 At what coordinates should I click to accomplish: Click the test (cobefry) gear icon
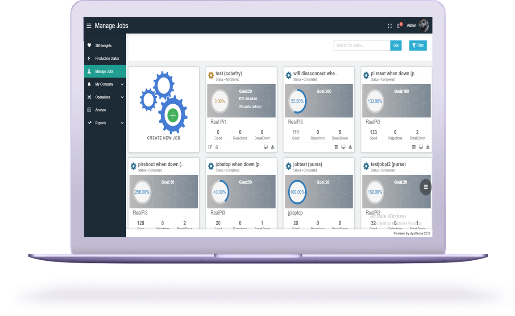(x=211, y=75)
